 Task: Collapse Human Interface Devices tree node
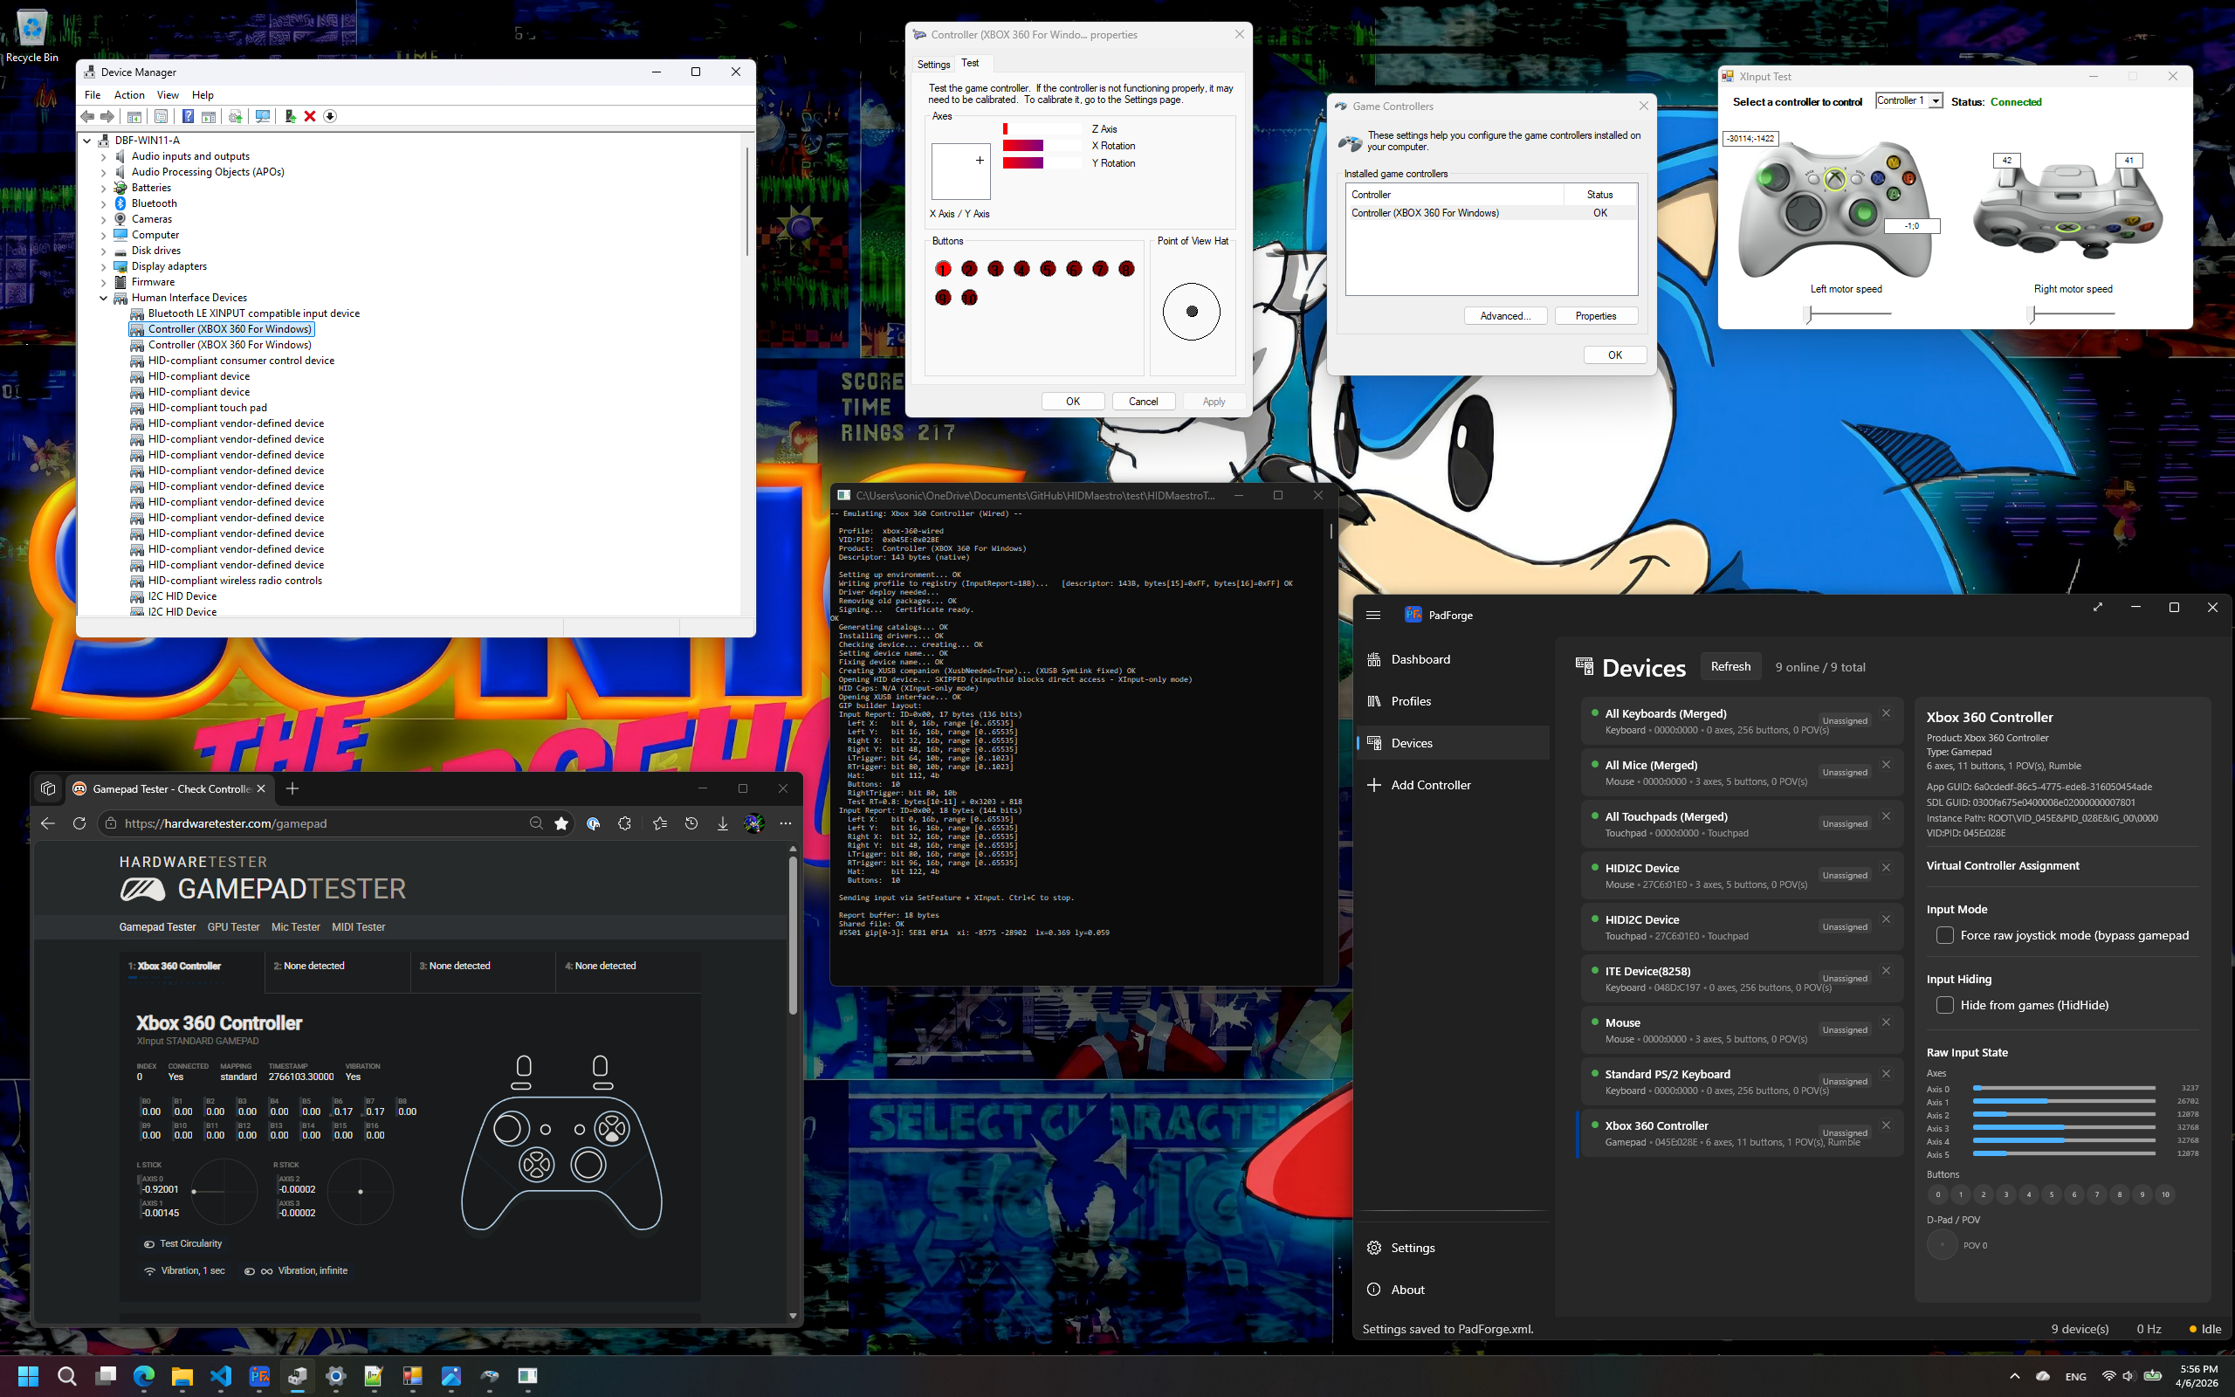point(103,298)
